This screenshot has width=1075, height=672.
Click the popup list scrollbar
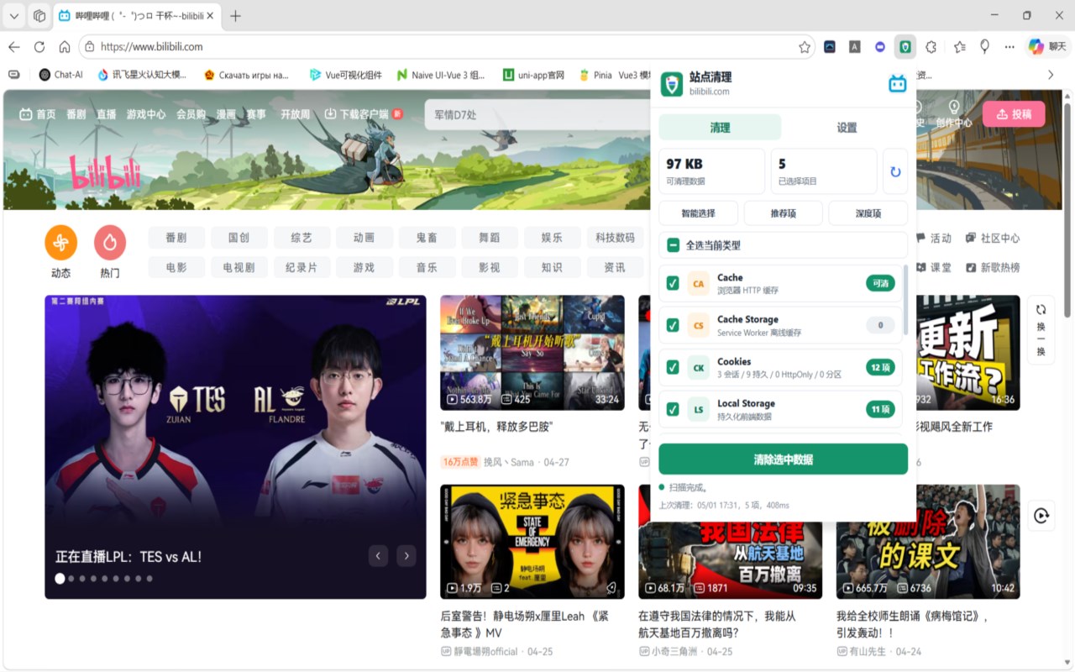point(905,300)
